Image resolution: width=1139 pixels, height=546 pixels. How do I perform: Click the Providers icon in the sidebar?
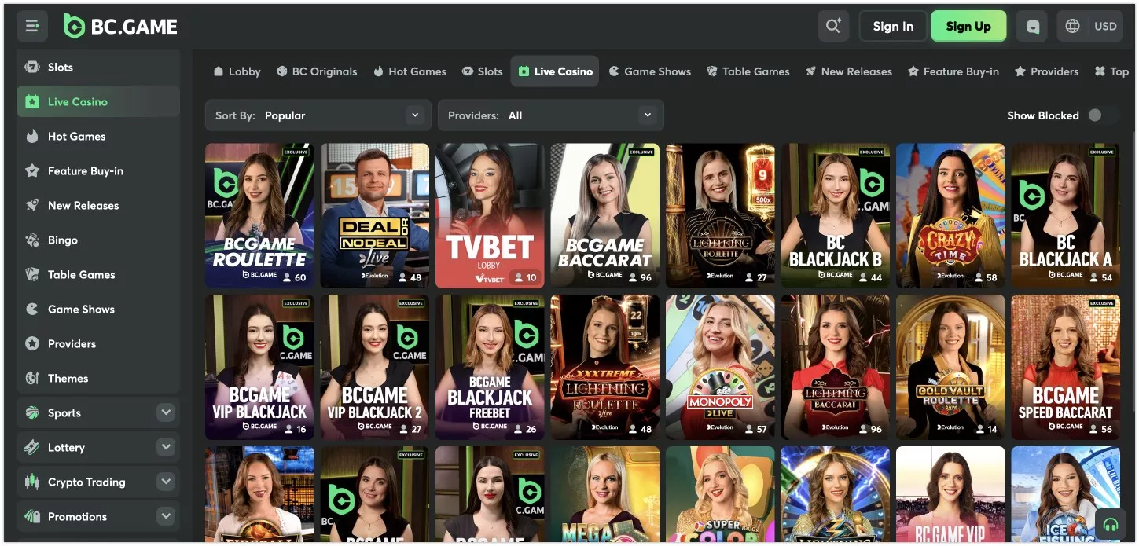tap(32, 343)
